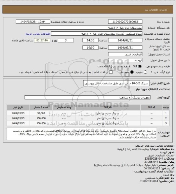Click the جزئیات اطلاعات نیاز header title
The height and width of the screenshot is (194, 176).
[156, 10]
